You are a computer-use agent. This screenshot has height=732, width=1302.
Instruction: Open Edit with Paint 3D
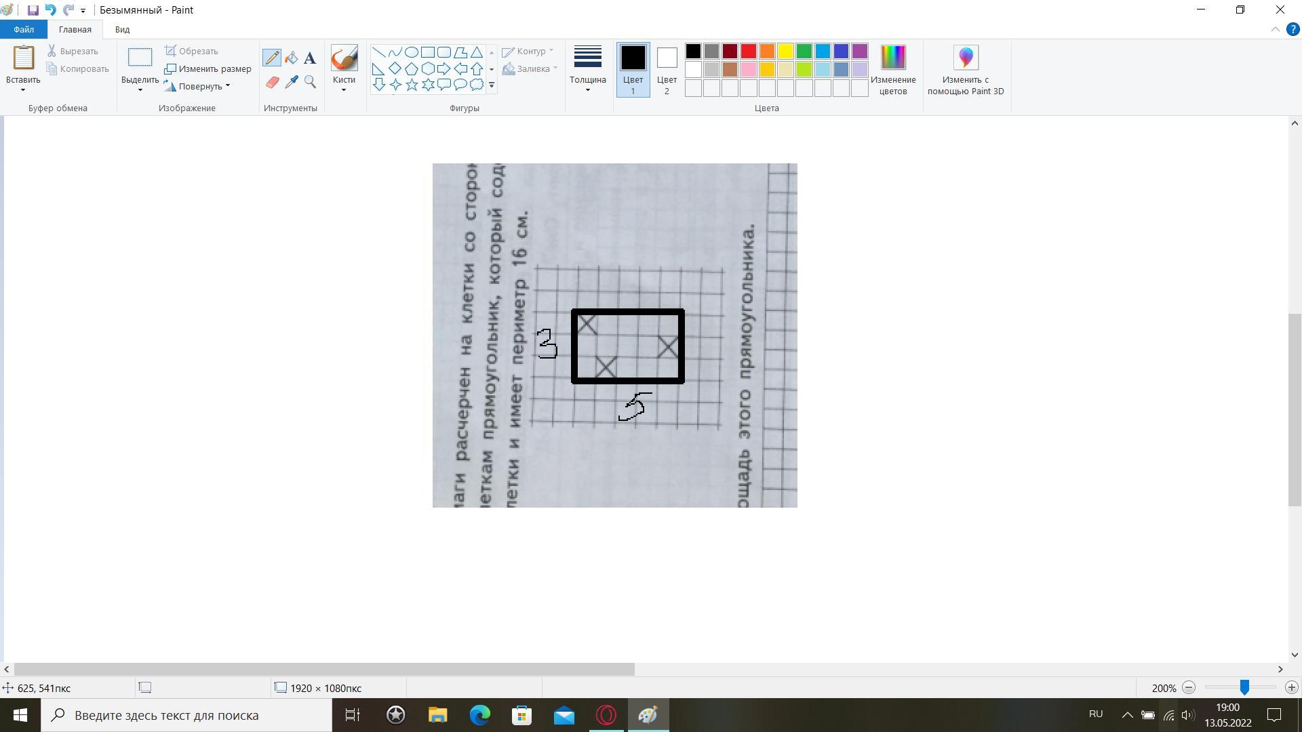click(x=966, y=70)
